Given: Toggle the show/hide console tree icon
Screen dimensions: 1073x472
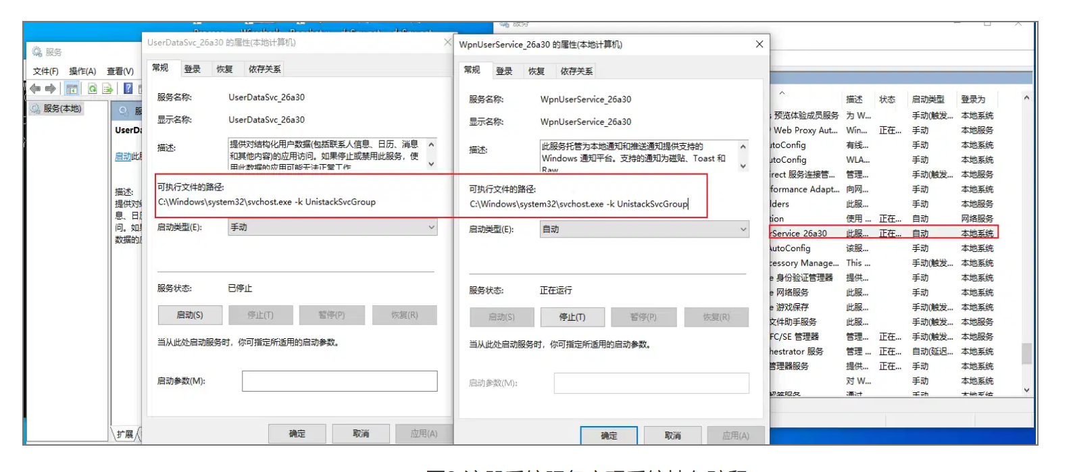Looking at the screenshot, I should coord(72,88).
